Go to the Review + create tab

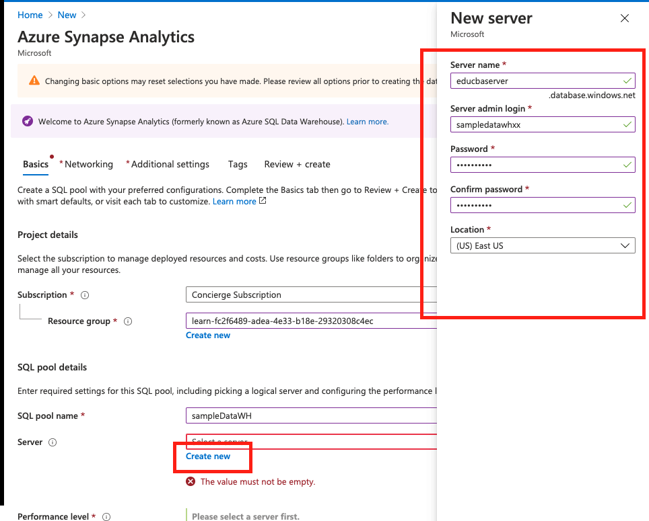click(297, 165)
